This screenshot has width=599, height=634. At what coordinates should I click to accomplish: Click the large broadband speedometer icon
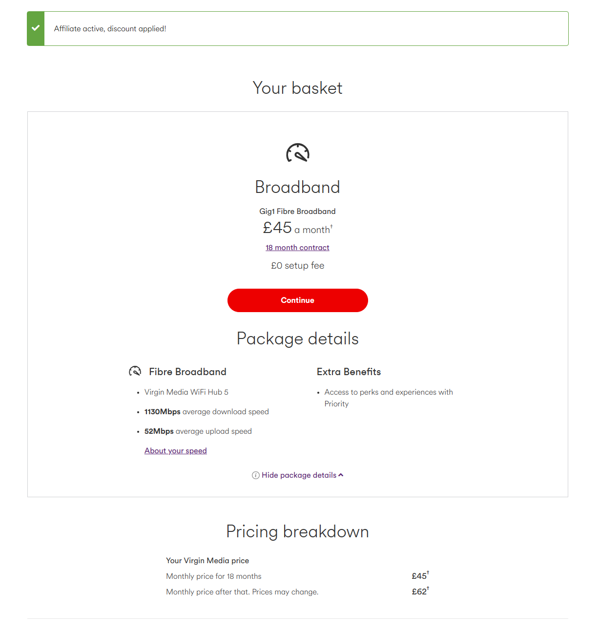click(298, 153)
